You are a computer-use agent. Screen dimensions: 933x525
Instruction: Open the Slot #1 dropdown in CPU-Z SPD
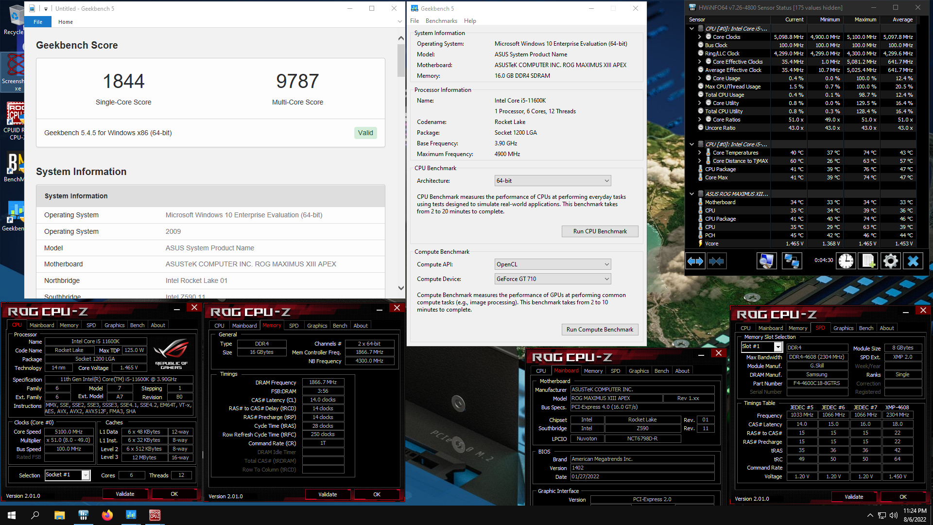(x=761, y=347)
